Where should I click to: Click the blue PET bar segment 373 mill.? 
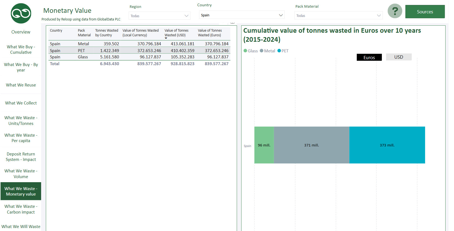[x=387, y=145]
